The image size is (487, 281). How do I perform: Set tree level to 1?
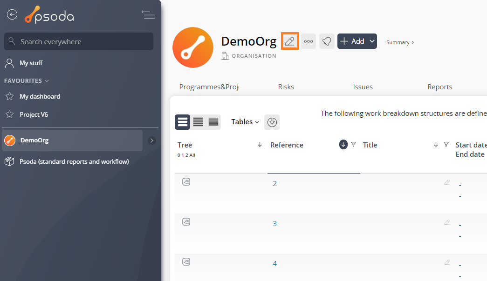(x=183, y=155)
